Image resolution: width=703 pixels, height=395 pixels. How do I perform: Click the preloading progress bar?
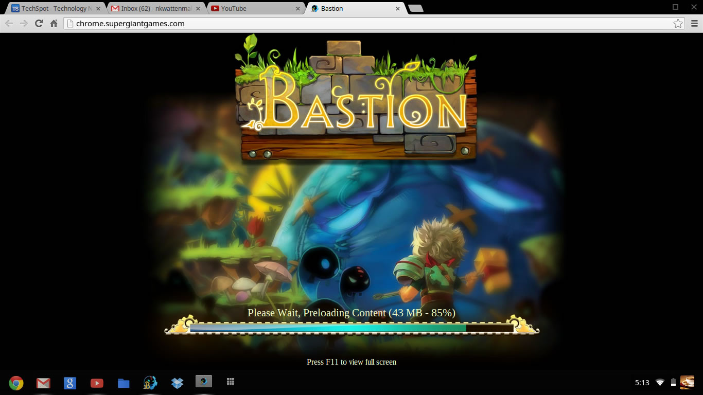point(352,328)
